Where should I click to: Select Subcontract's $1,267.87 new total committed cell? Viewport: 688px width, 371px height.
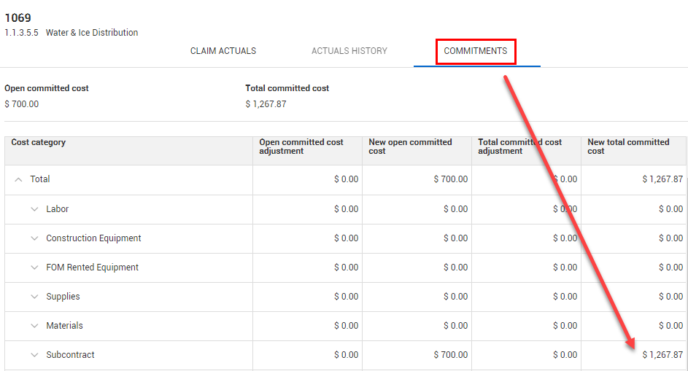pos(662,355)
